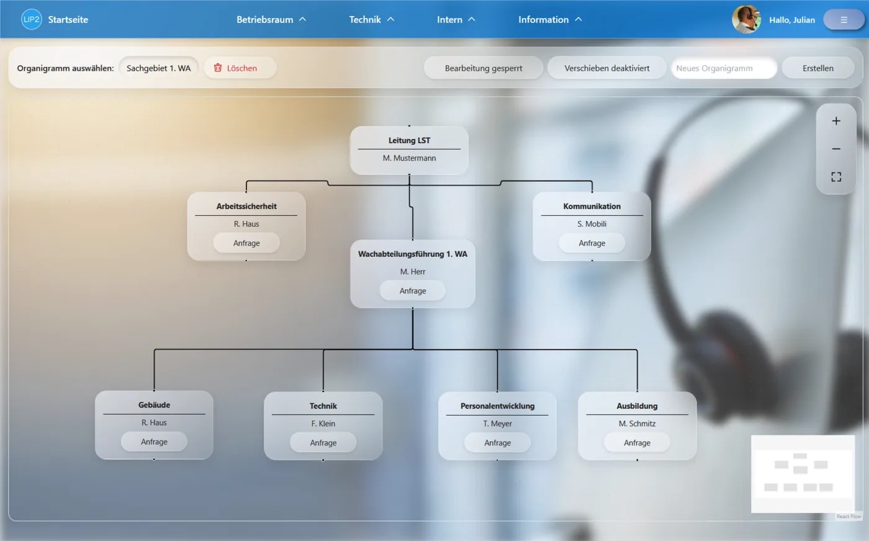Click the Wachabteilungsführung 1. WA title

[413, 254]
